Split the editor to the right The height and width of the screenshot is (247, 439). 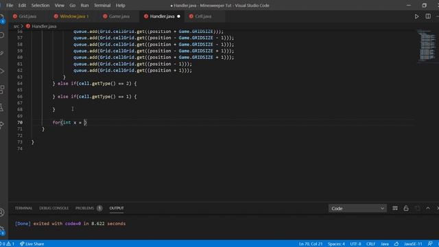coord(428,16)
